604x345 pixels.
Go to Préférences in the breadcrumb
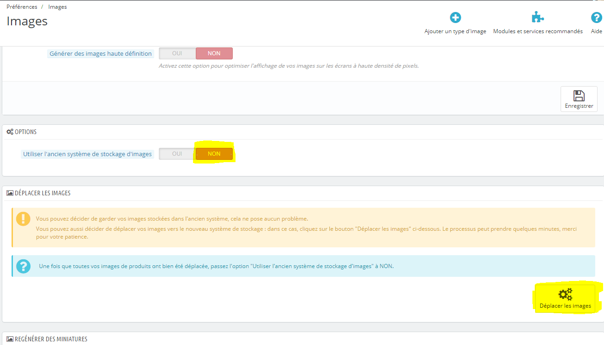tap(23, 7)
